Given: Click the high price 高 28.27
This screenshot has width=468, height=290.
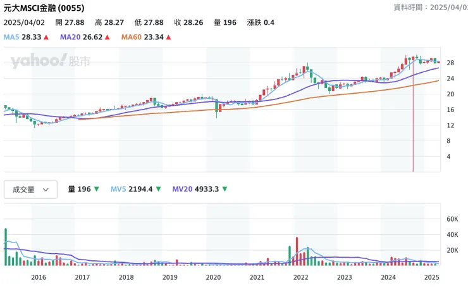Looking at the screenshot, I should point(109,22).
